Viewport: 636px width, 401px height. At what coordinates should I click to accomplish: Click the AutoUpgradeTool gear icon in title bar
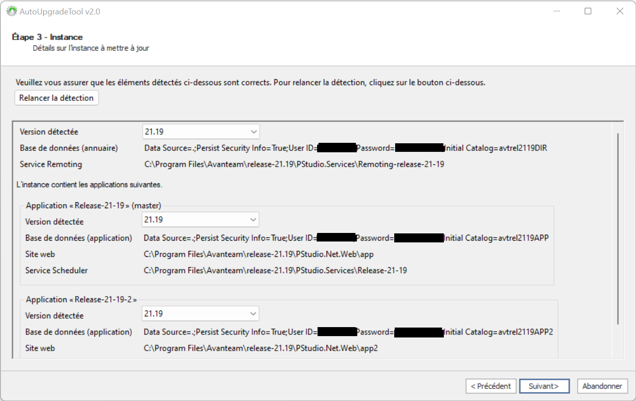pyautogui.click(x=11, y=11)
